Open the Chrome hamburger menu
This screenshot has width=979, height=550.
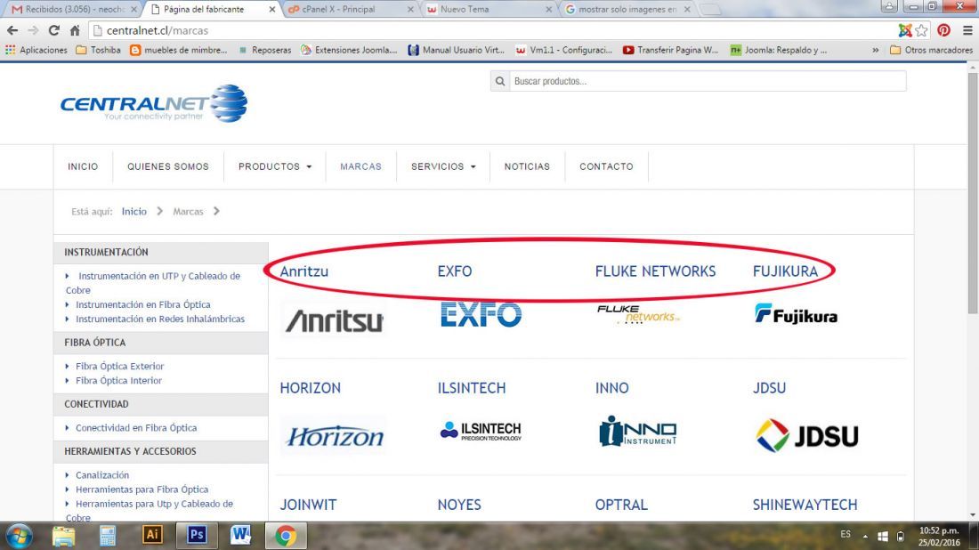tap(967, 30)
